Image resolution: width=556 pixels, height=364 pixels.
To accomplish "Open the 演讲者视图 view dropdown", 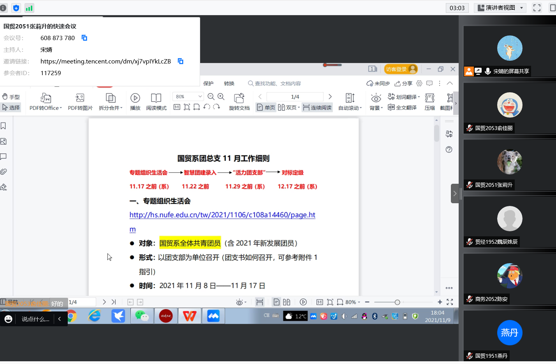I will point(500,8).
